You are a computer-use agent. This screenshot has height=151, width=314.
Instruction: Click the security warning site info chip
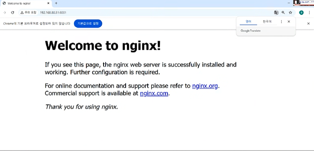pyautogui.click(x=28, y=12)
